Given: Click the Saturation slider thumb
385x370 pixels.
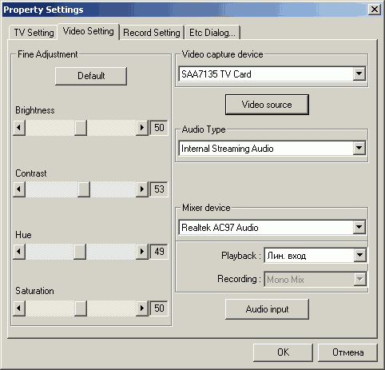Looking at the screenshot, I should coord(81,308).
